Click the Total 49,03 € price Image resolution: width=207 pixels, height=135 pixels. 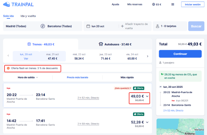(195, 44)
